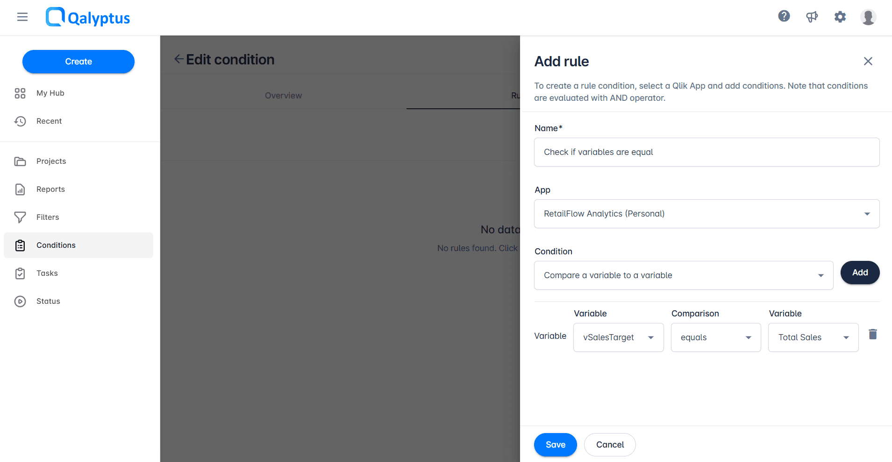Open the announcements megaphone icon
The height and width of the screenshot is (462, 892).
tap(812, 17)
